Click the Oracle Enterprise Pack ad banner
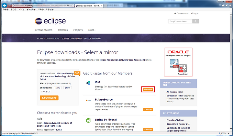Viewport: 233px width, 136px height. 178,62
